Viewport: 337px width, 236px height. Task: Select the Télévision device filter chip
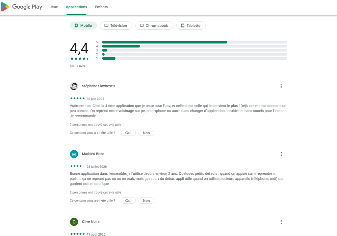click(x=116, y=26)
